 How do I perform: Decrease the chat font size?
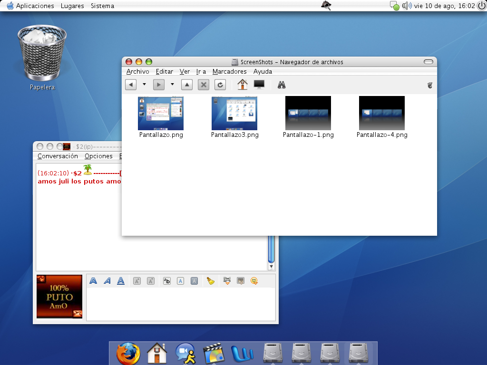coord(151,281)
